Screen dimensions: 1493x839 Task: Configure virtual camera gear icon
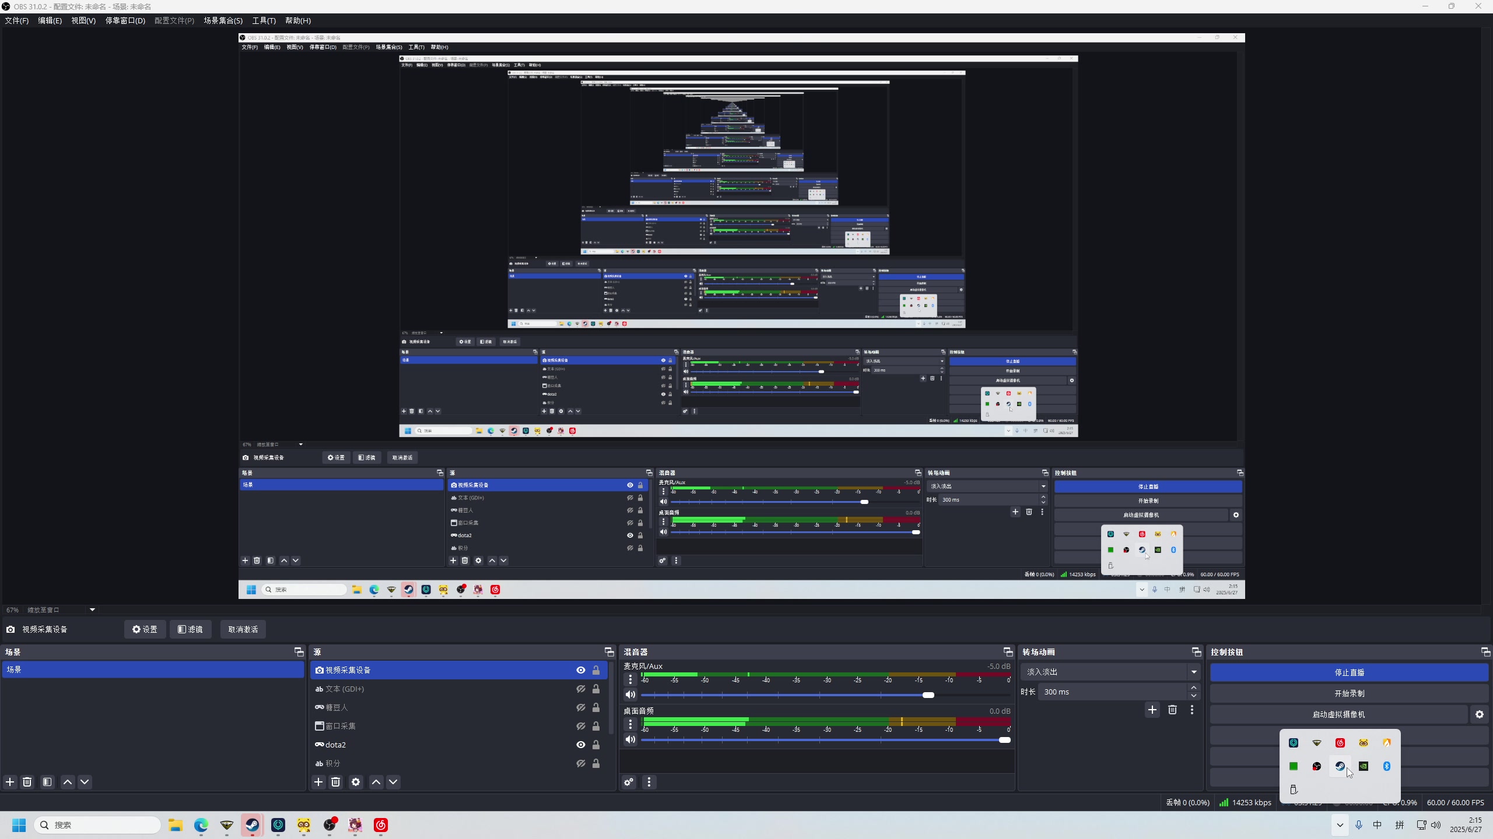pos(1480,714)
